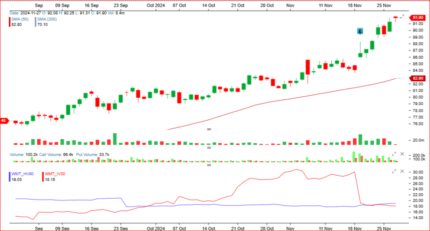
Task: Click the divider handle above the options volume panel
Action: pyautogui.click(x=209, y=148)
